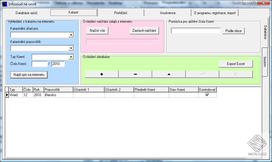Click Najdi spis na internetu button
The width and height of the screenshot is (272, 162).
[29, 75]
